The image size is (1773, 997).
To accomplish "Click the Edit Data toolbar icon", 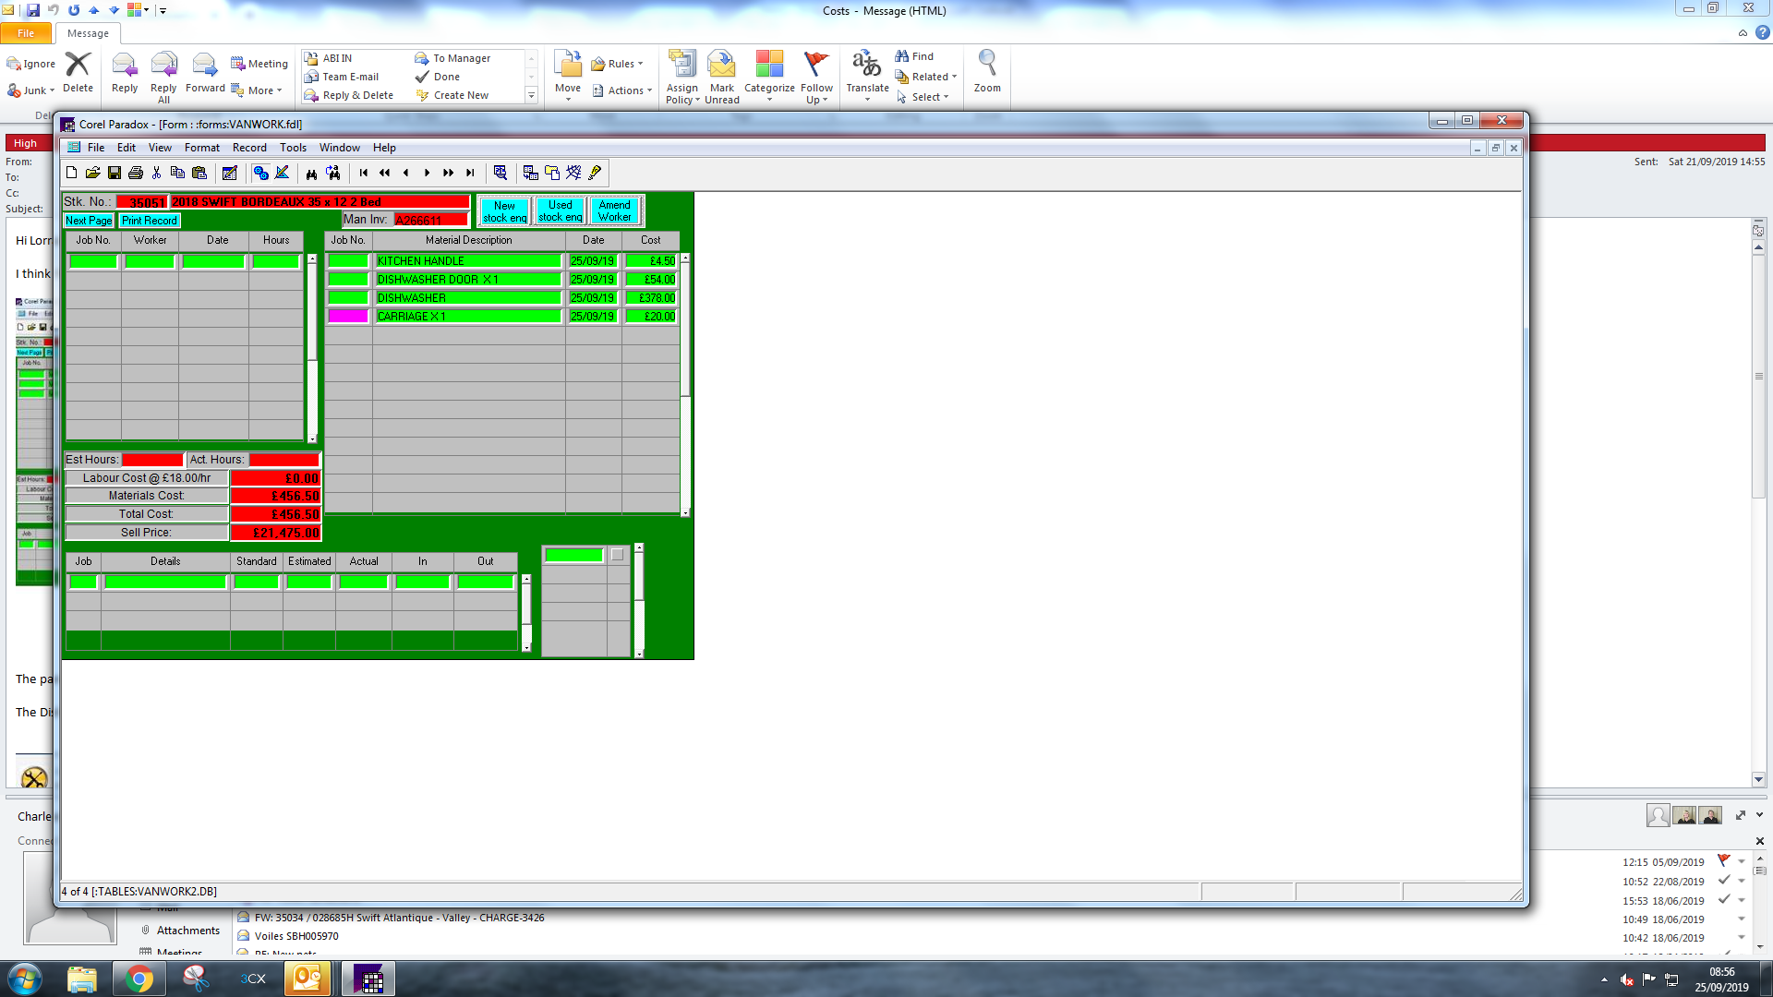I will point(230,173).
